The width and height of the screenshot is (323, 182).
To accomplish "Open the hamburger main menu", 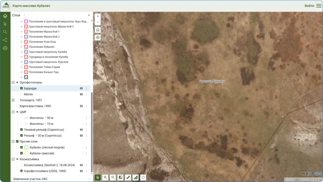I will [319, 6].
